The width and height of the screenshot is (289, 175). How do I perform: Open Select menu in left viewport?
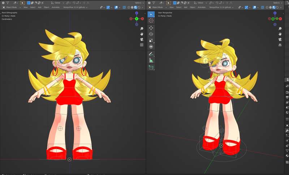click(33, 7)
